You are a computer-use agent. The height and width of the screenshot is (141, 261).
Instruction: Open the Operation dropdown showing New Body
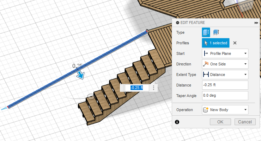(225, 110)
